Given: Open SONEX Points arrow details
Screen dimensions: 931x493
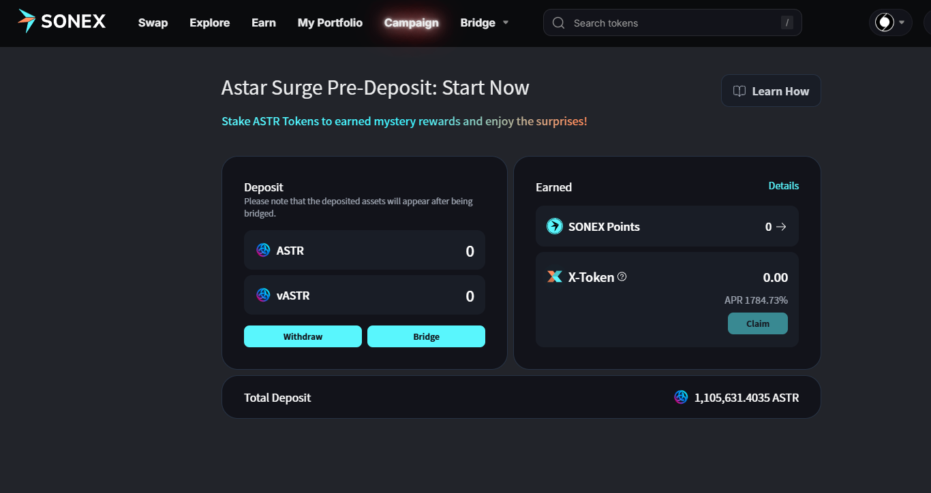Looking at the screenshot, I should (x=781, y=227).
